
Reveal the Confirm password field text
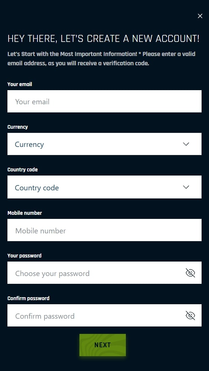[190, 315]
